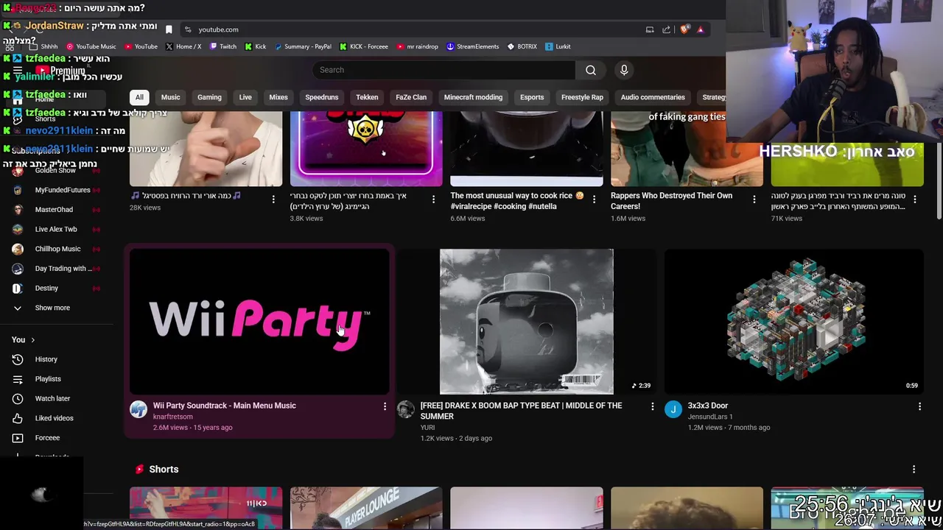Click the search magnifier button
Image resolution: width=943 pixels, height=530 pixels.
coord(591,70)
